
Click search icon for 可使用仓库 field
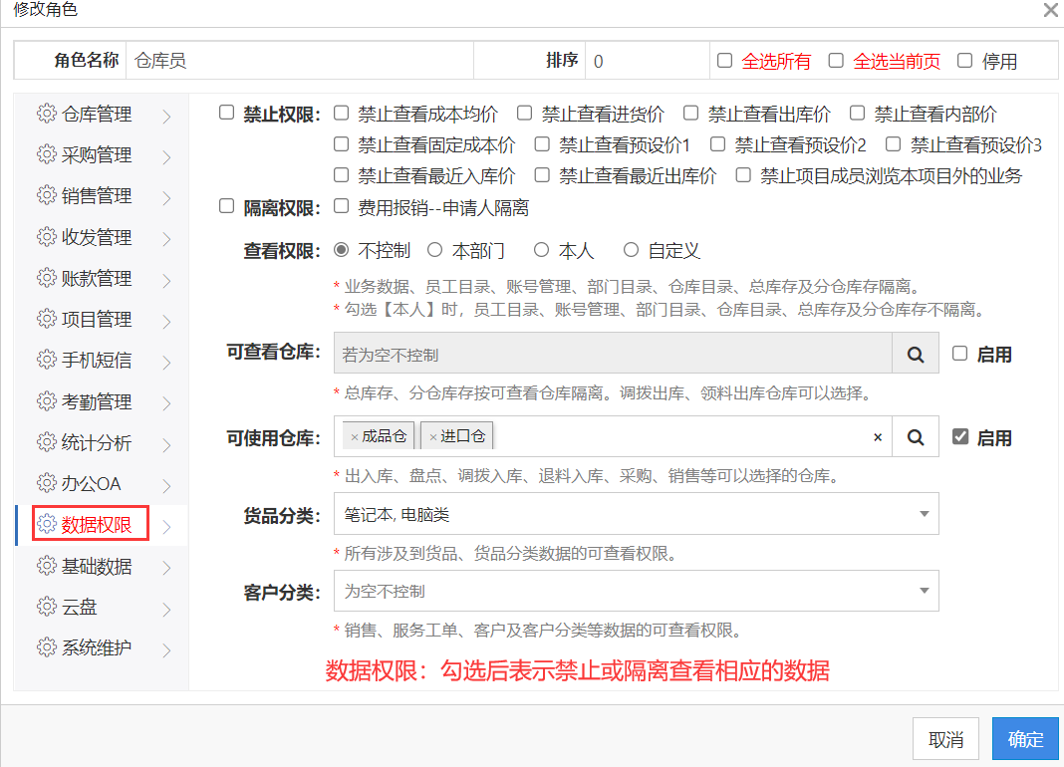point(916,437)
